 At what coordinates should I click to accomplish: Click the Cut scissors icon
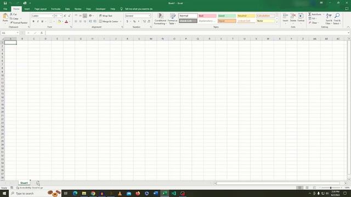(x=11, y=14)
